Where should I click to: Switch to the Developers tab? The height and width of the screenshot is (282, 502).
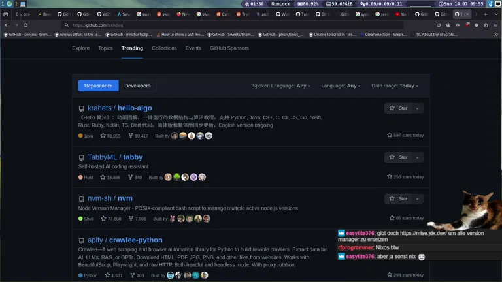137,86
